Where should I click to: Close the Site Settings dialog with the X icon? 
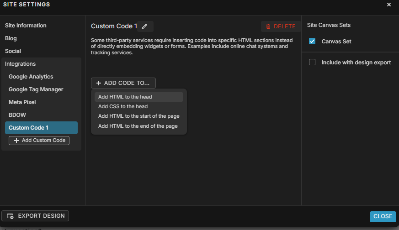pyautogui.click(x=389, y=5)
